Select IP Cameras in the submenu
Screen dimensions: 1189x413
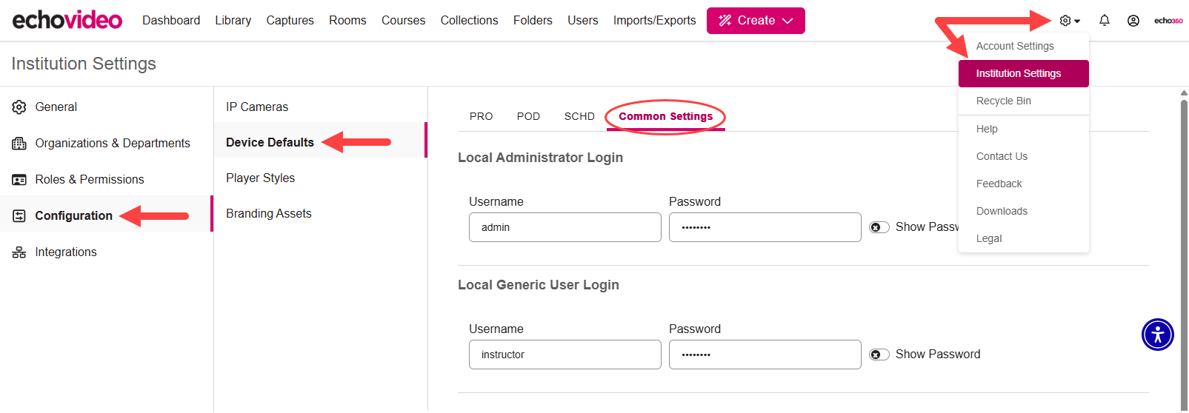pyautogui.click(x=321, y=107)
